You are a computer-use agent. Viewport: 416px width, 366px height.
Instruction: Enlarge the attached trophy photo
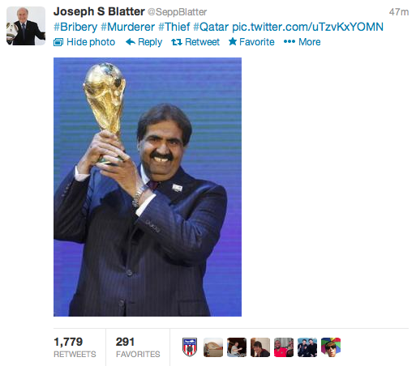coord(148,187)
